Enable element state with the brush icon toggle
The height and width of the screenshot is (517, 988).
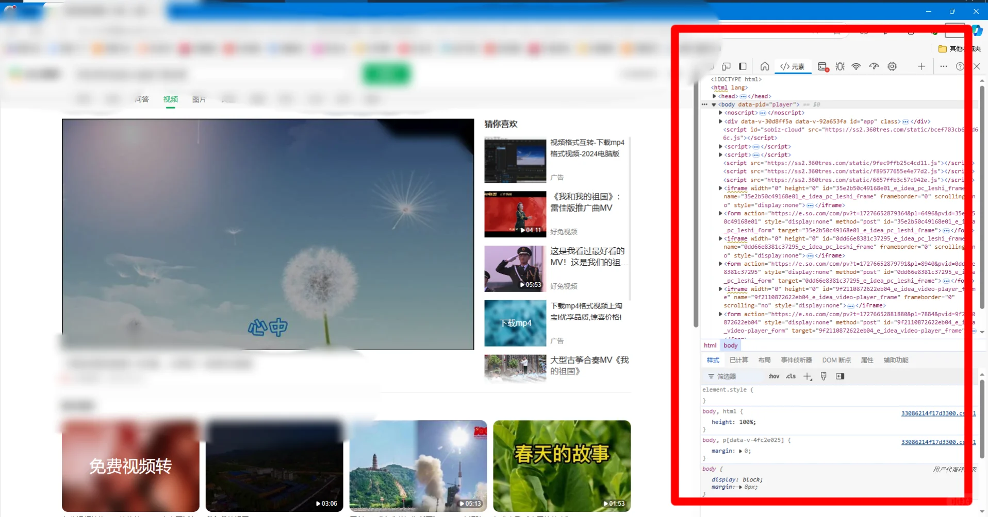click(x=824, y=376)
